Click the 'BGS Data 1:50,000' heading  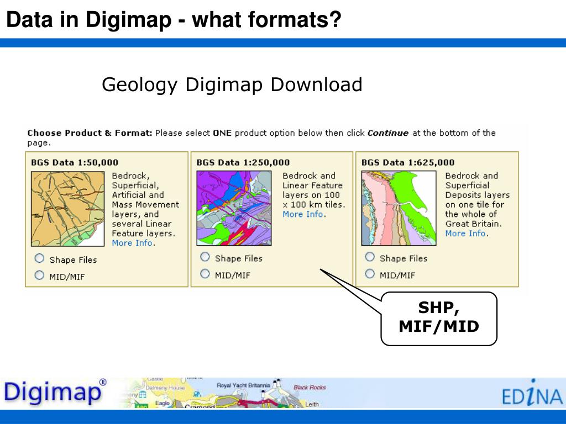75,163
